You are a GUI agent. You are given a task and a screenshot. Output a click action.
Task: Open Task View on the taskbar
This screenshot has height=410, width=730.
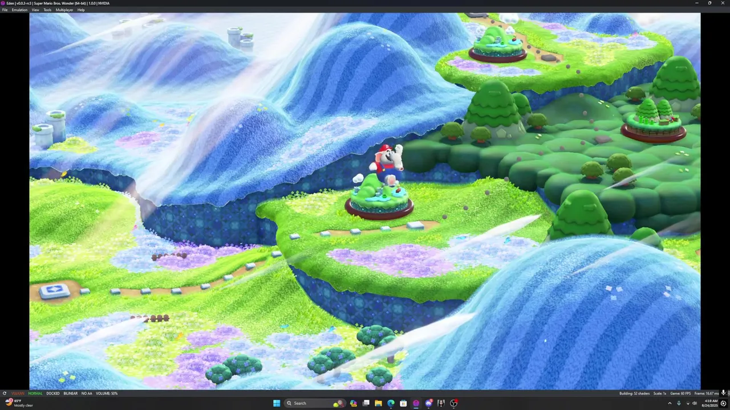[366, 403]
